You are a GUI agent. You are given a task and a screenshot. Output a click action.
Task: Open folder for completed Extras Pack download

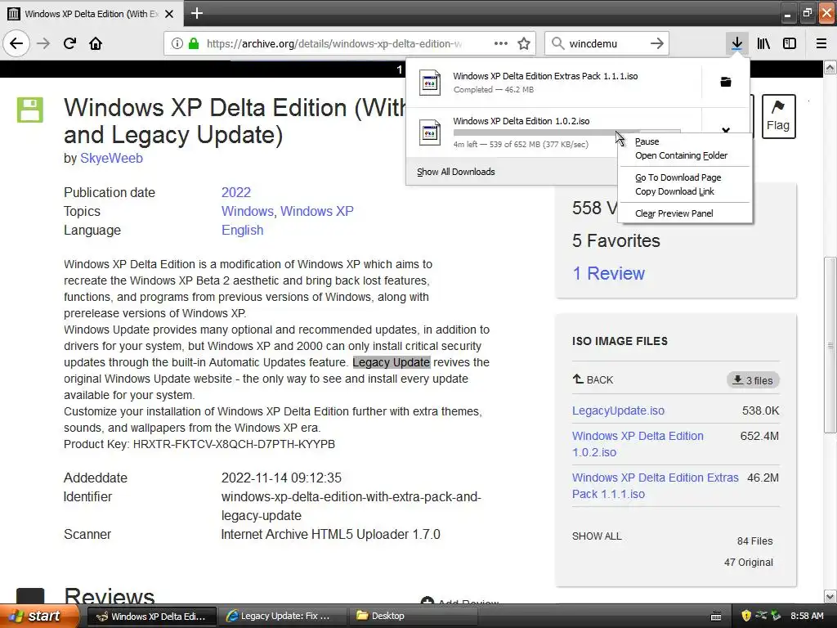coord(726,82)
